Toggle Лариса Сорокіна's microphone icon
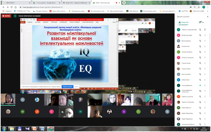This screenshot has width=211, height=132. (x=200, y=96)
